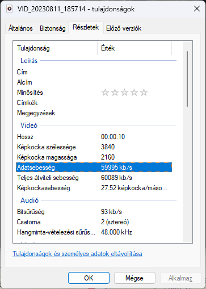The height and width of the screenshot is (289, 206).
Task: Set rating to fifth star
Action: pos(144,93)
